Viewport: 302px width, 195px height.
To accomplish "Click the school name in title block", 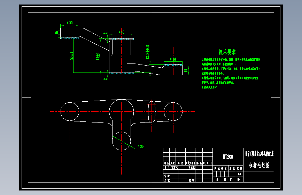I will click(x=259, y=153).
